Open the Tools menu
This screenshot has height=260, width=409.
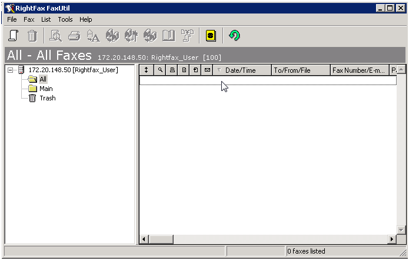pos(65,19)
